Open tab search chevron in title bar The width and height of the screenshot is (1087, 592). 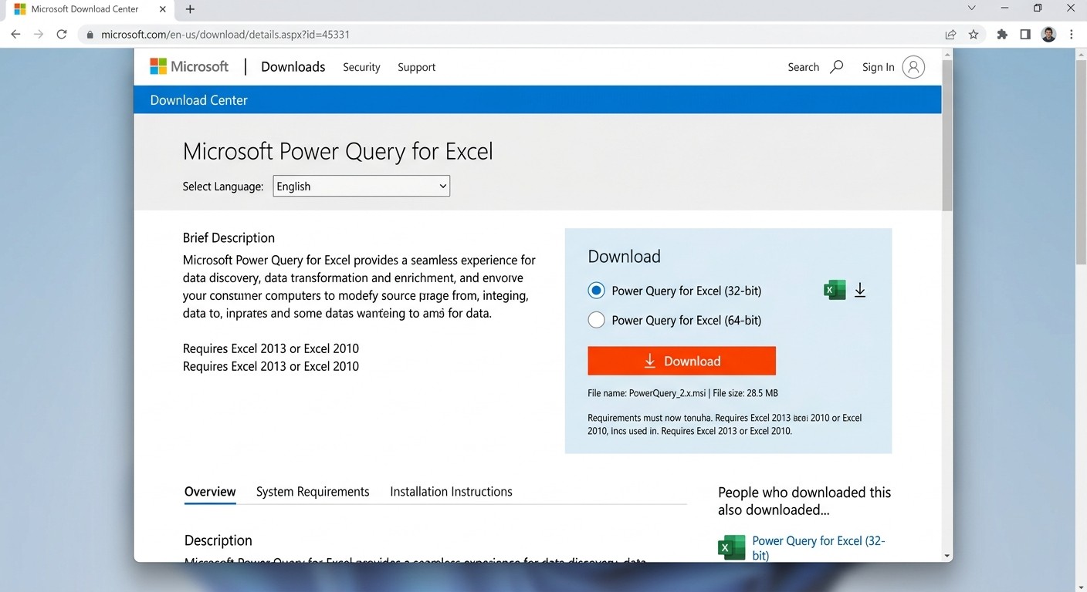[971, 8]
